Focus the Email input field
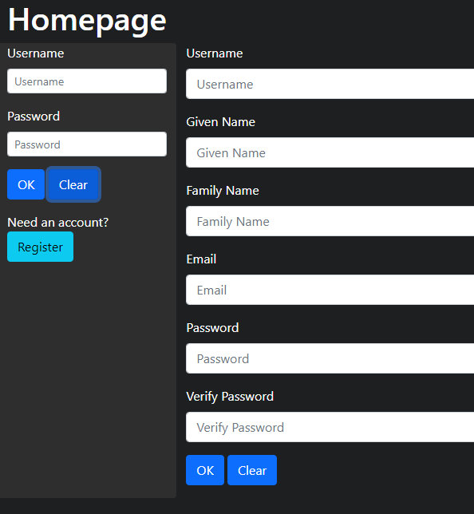 (x=330, y=290)
